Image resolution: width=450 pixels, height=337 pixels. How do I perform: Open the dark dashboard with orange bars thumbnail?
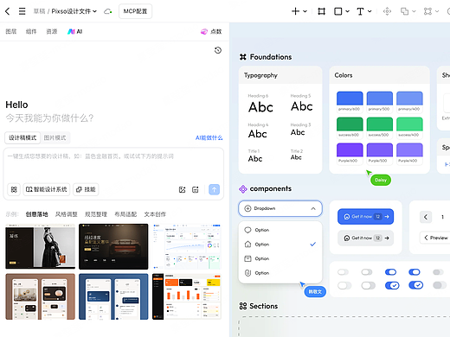click(187, 296)
